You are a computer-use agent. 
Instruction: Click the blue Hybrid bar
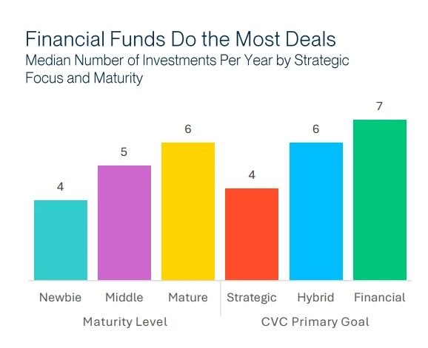316,211
